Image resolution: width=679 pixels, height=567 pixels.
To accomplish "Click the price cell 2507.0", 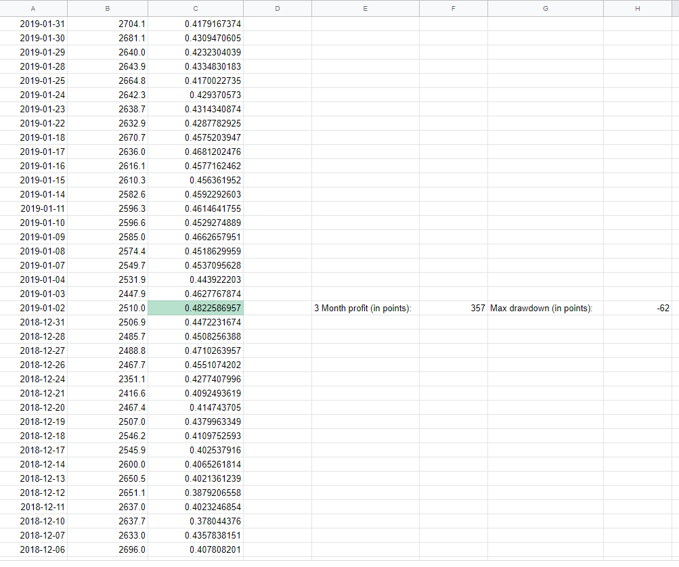I will [x=108, y=422].
